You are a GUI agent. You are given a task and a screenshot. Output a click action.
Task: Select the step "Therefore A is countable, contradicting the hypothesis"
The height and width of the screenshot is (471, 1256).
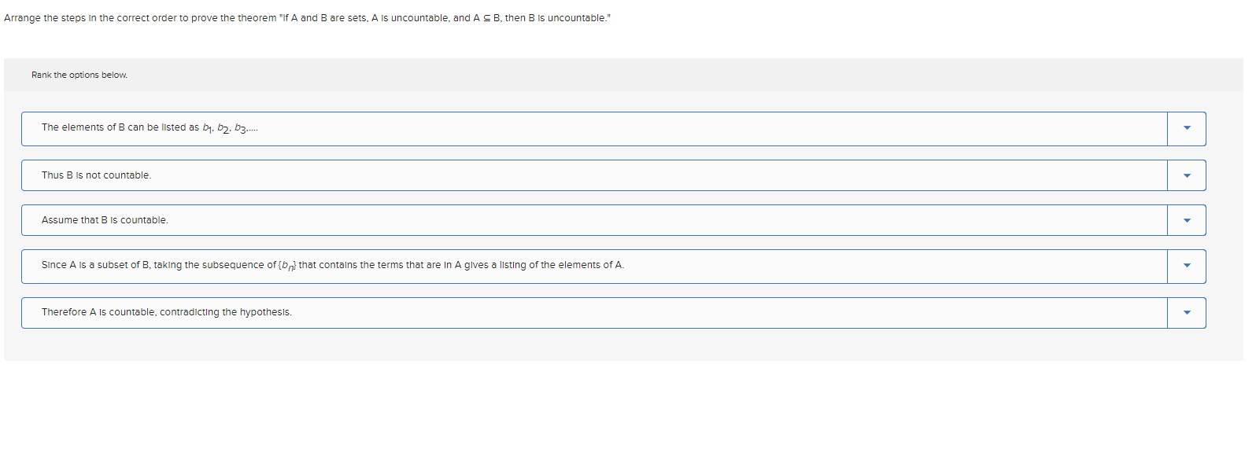(166, 312)
